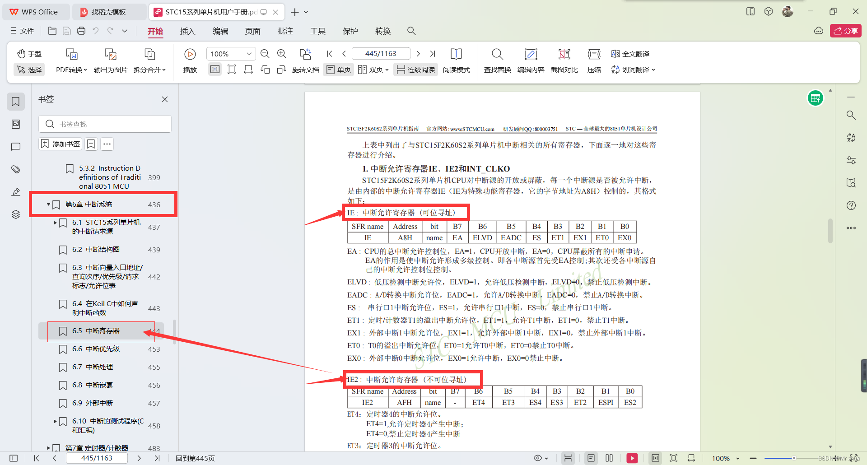
Task: Open attachments paperclip panel
Action: 16,169
